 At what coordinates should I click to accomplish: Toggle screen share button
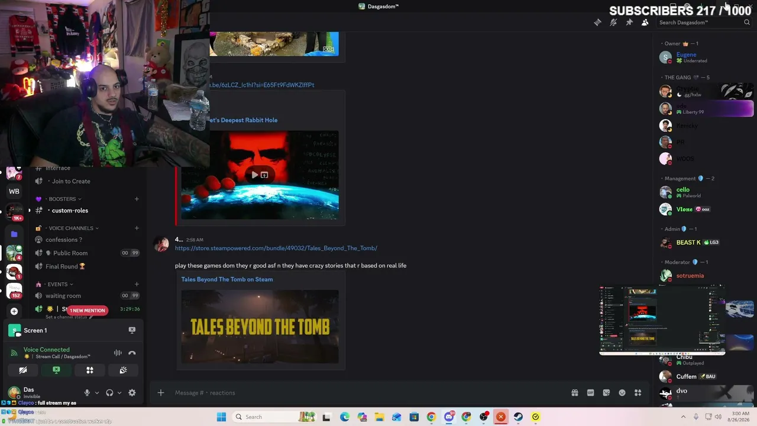coord(56,370)
